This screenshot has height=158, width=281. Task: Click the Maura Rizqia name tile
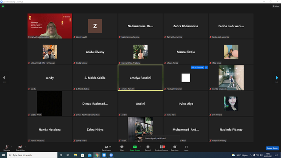(x=186, y=52)
